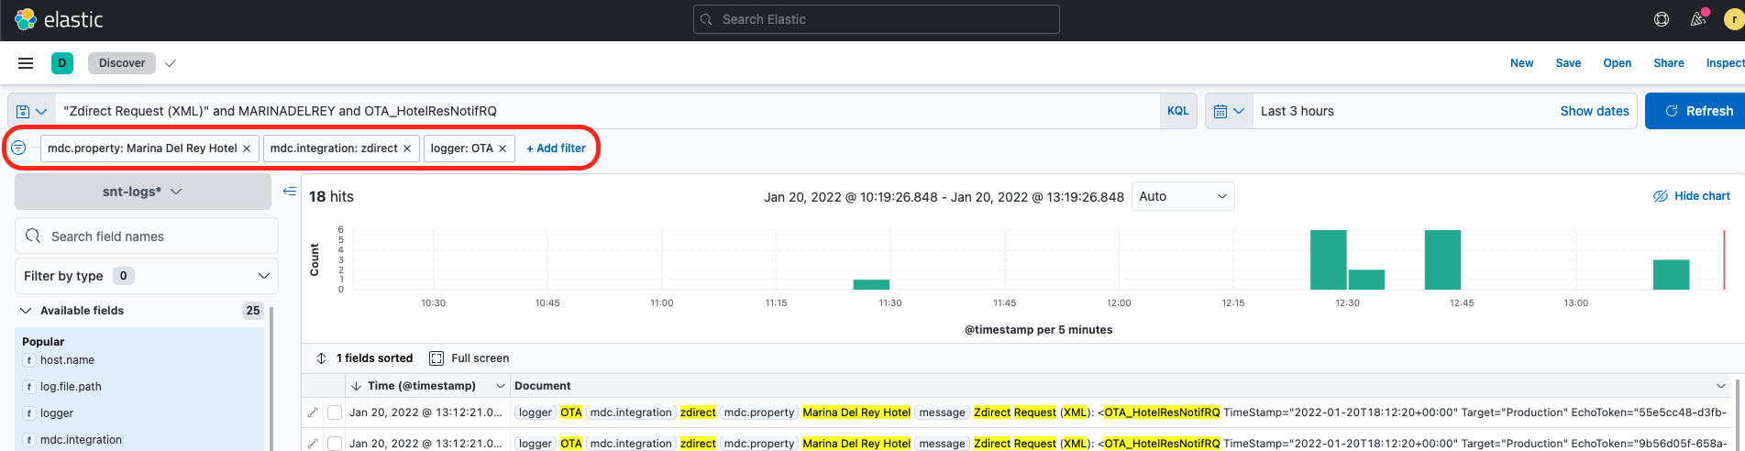Collapse the Available fields section
1745x451 pixels.
pos(26,311)
